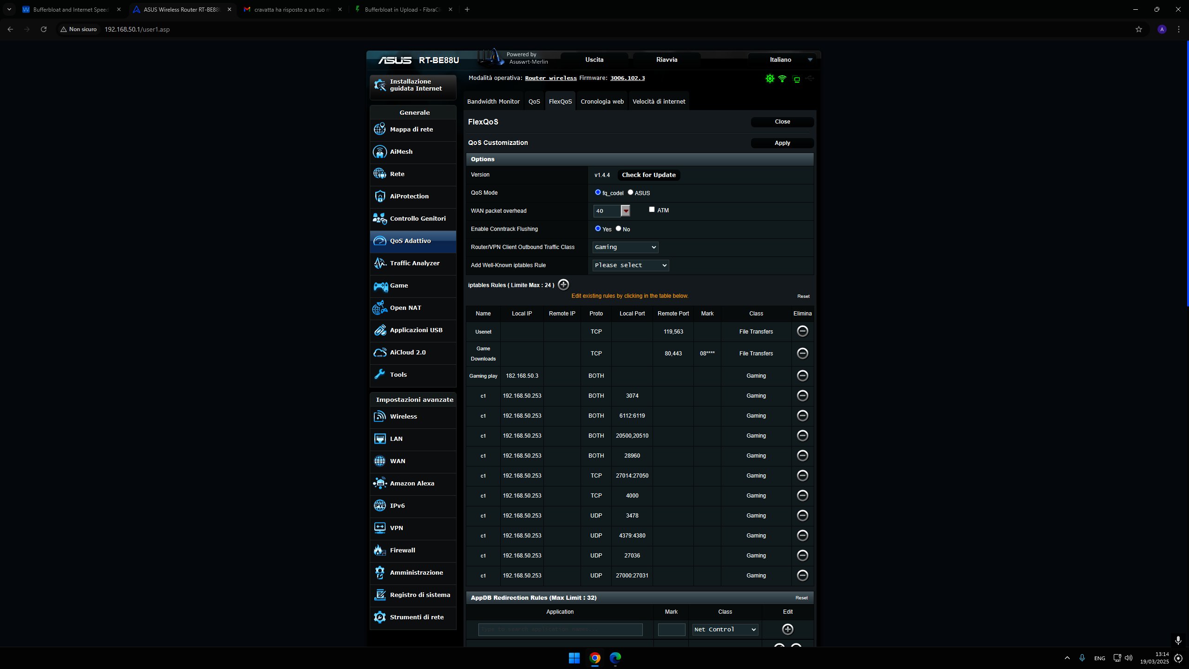Select Traffic Analyzer in sidebar
Viewport: 1189px width, 669px height.
click(413, 263)
